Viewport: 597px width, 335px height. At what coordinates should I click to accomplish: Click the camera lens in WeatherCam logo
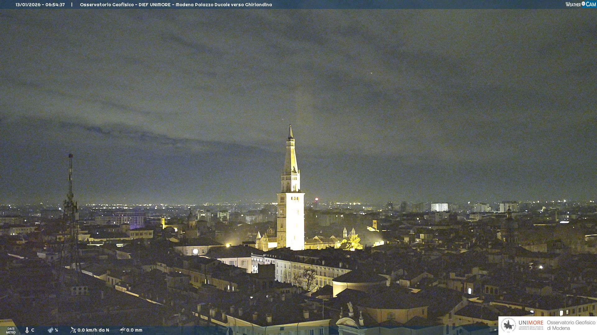tap(583, 4)
